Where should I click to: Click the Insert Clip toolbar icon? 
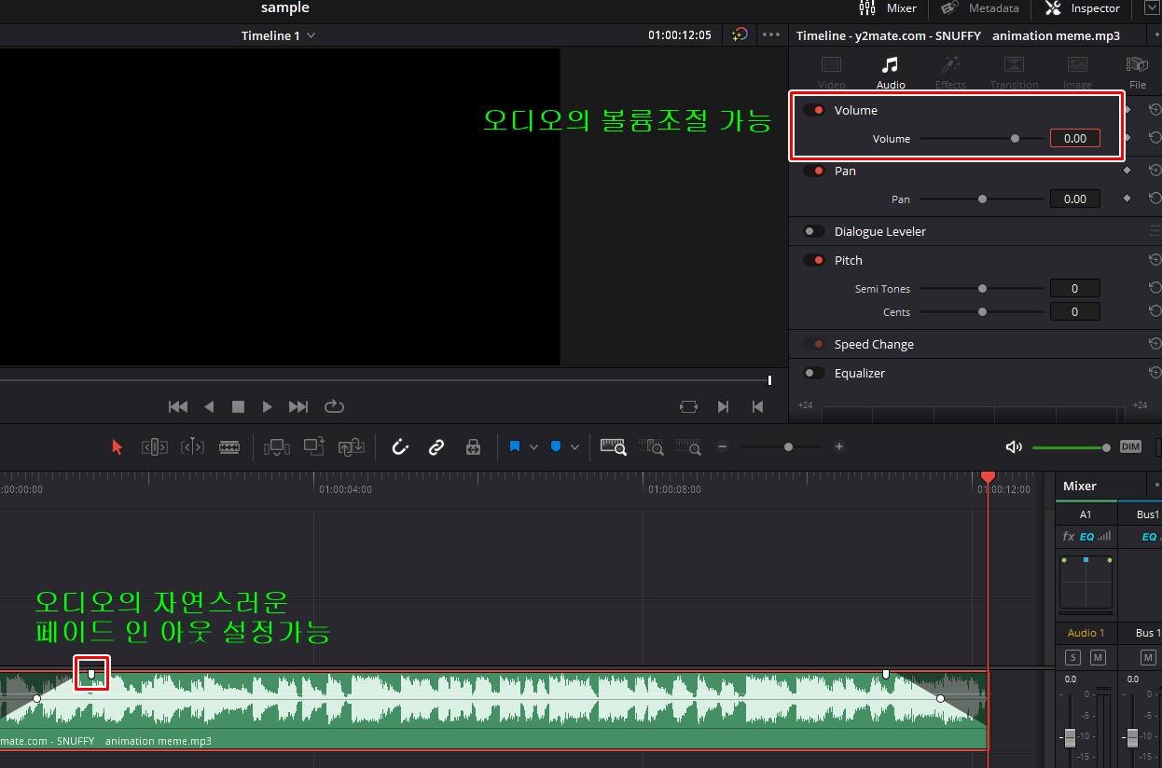click(x=277, y=447)
